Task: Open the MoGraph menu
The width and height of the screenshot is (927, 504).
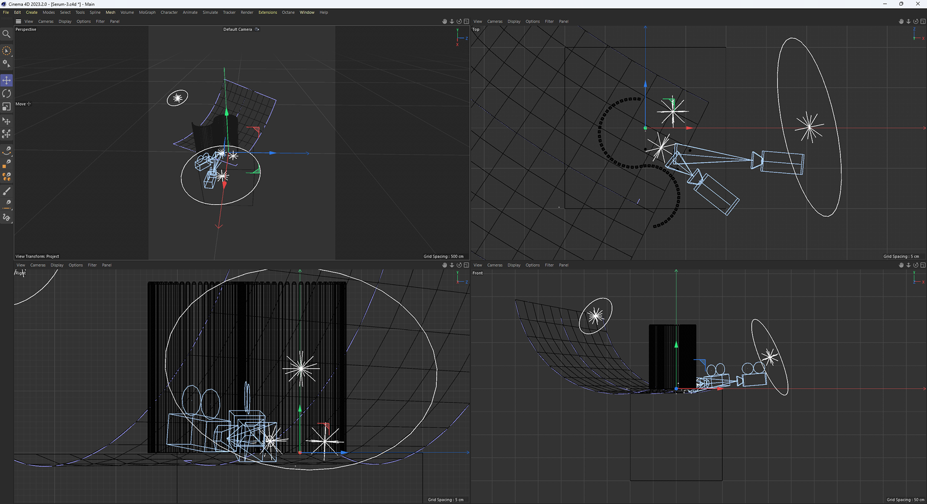Action: (x=147, y=13)
